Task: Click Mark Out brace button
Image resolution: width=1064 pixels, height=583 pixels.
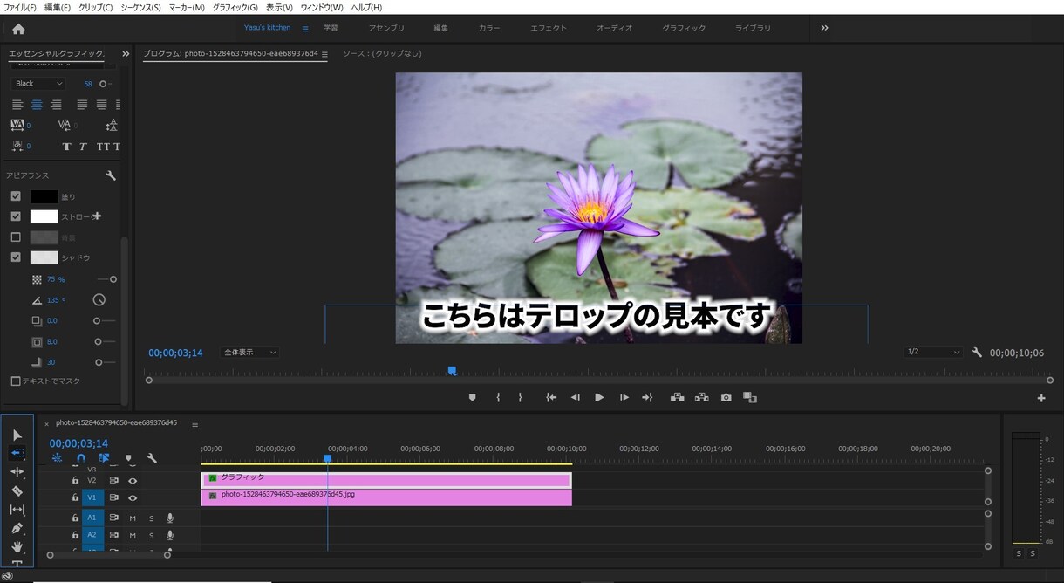Action: pyautogui.click(x=520, y=397)
